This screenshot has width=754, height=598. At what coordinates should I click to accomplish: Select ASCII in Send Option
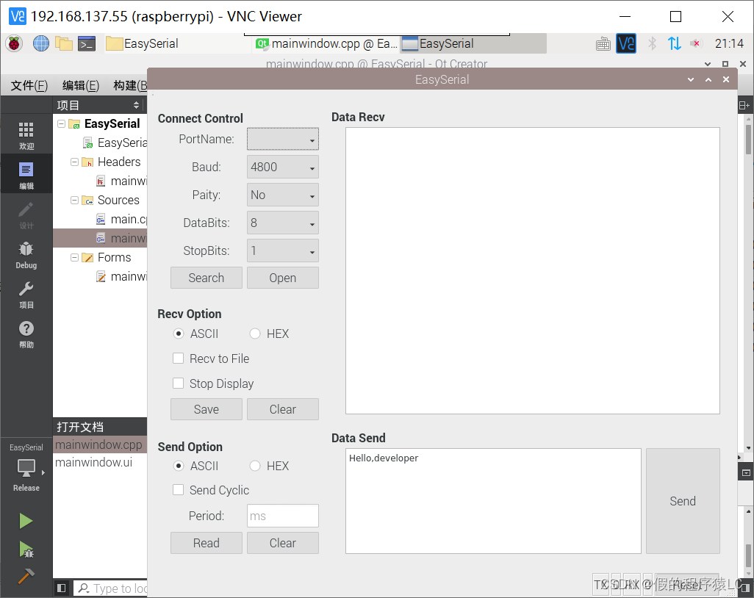195,466
